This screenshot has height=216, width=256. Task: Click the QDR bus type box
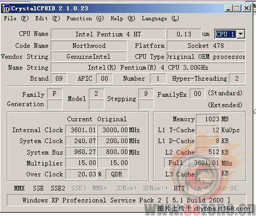117,174
